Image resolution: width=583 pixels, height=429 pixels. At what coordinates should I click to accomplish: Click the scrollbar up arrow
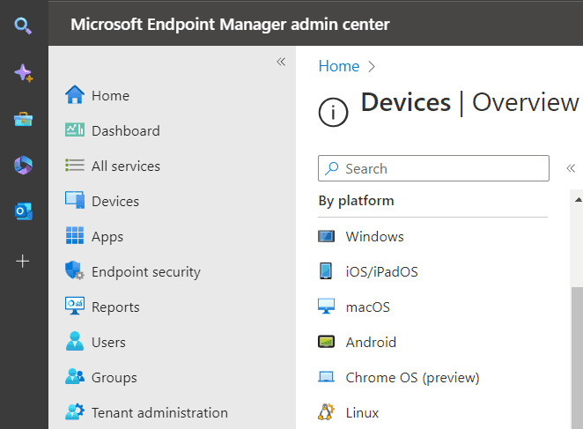(x=579, y=200)
